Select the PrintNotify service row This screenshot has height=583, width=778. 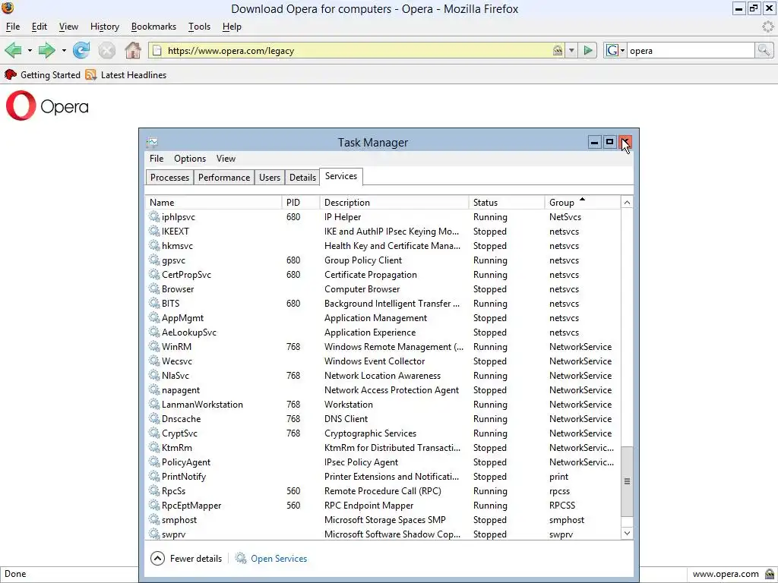383,477
